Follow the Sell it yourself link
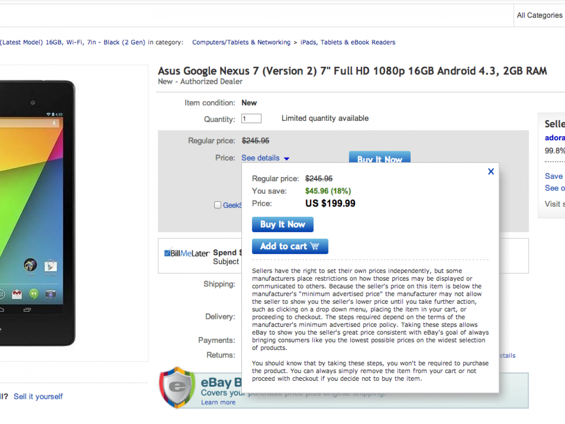 coord(38,397)
